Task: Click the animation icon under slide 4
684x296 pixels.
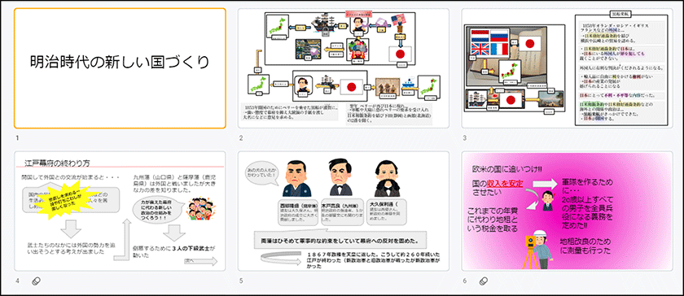Action: [36, 281]
